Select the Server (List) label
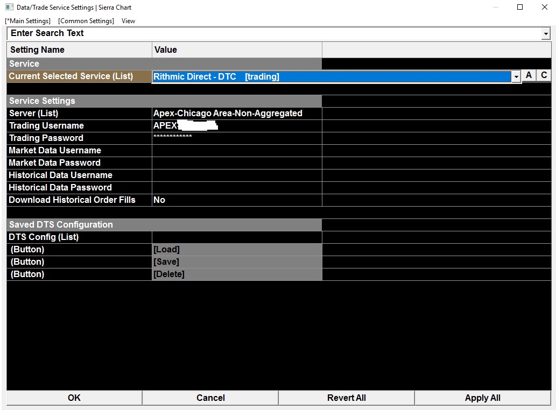 coord(80,114)
